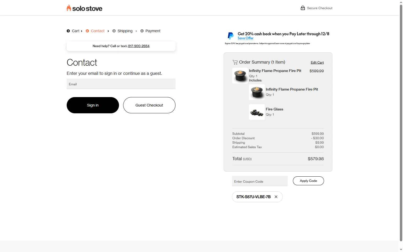Click the scrollbar up arrow
403x252 pixels.
[401, 2]
